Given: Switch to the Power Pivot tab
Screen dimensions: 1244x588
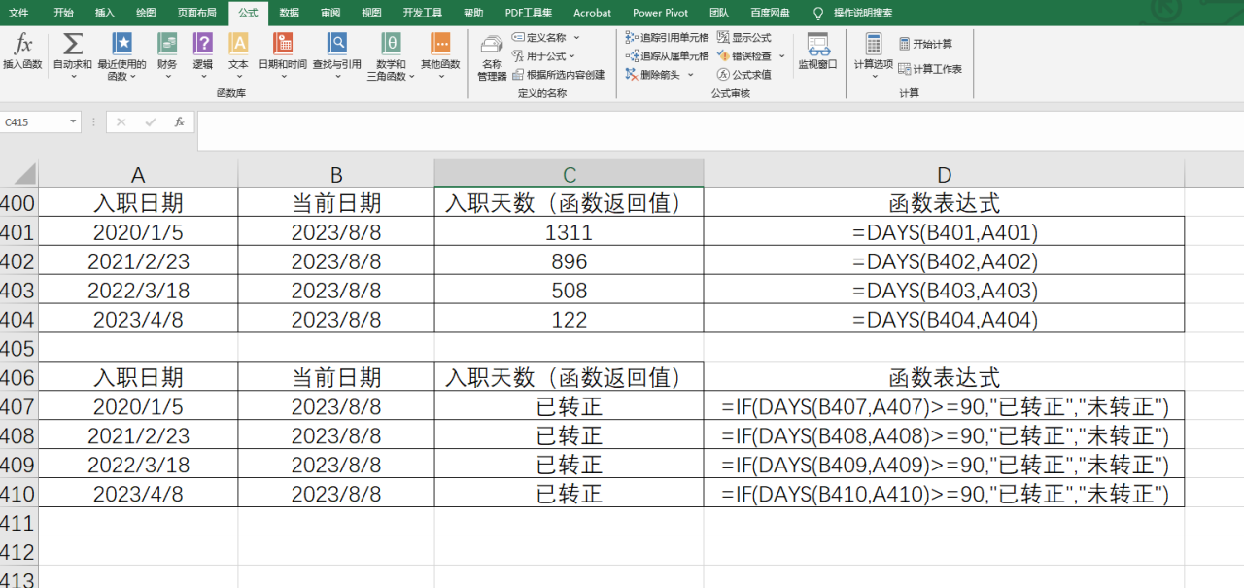Looking at the screenshot, I should click(x=661, y=13).
